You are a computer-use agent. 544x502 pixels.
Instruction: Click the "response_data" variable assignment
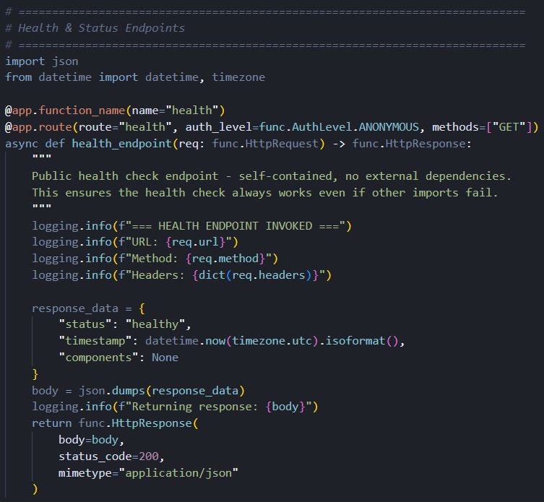pyautogui.click(x=75, y=308)
